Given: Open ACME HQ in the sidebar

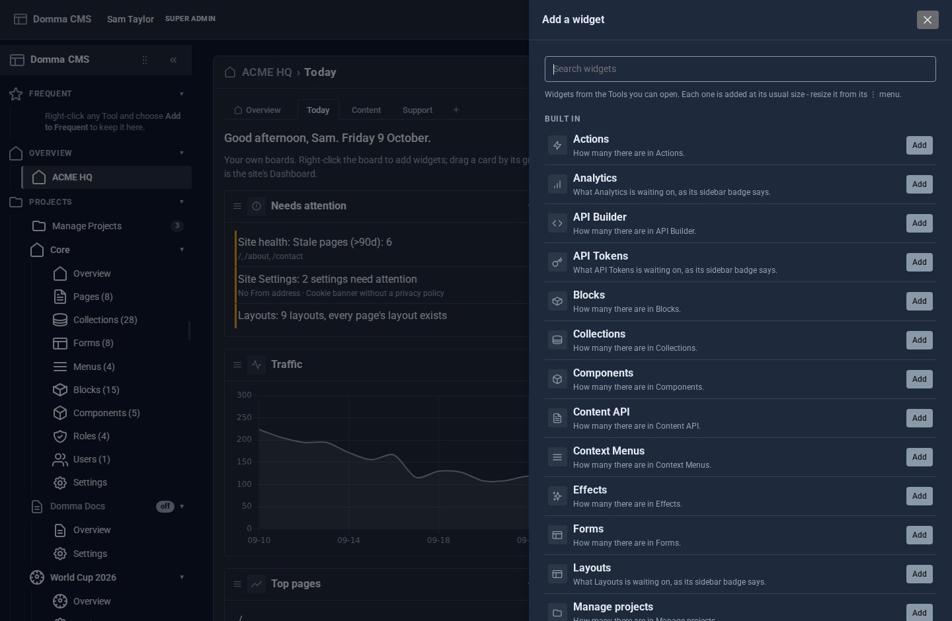Looking at the screenshot, I should pos(107,177).
